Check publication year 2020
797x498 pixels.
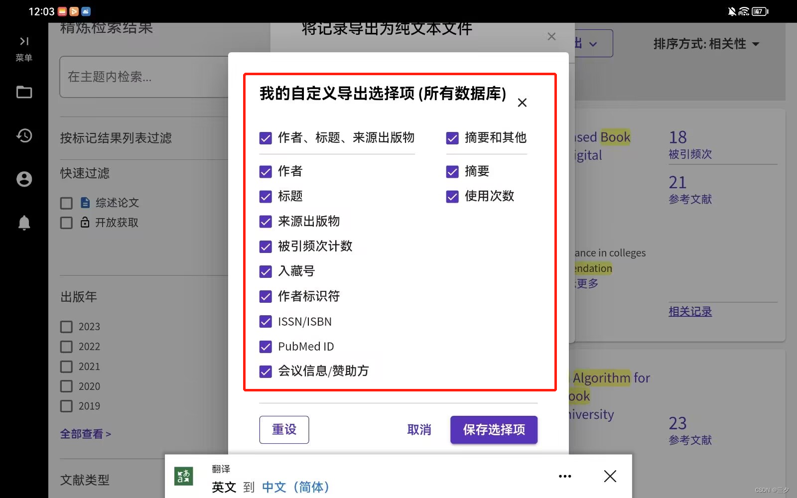(66, 386)
